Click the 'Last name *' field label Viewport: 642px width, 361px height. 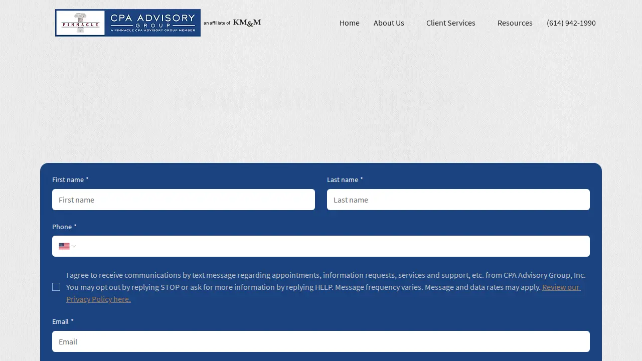[x=345, y=179]
